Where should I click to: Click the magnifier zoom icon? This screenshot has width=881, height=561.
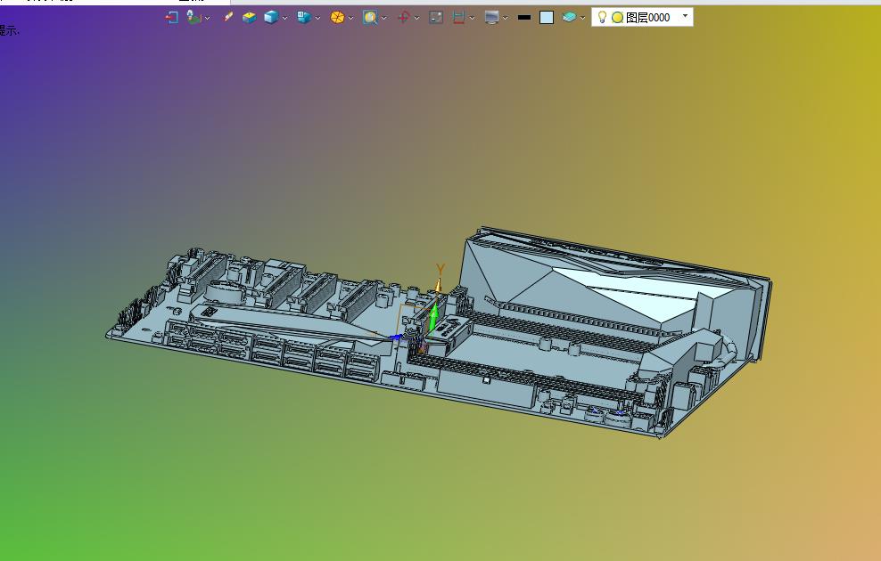(x=370, y=18)
